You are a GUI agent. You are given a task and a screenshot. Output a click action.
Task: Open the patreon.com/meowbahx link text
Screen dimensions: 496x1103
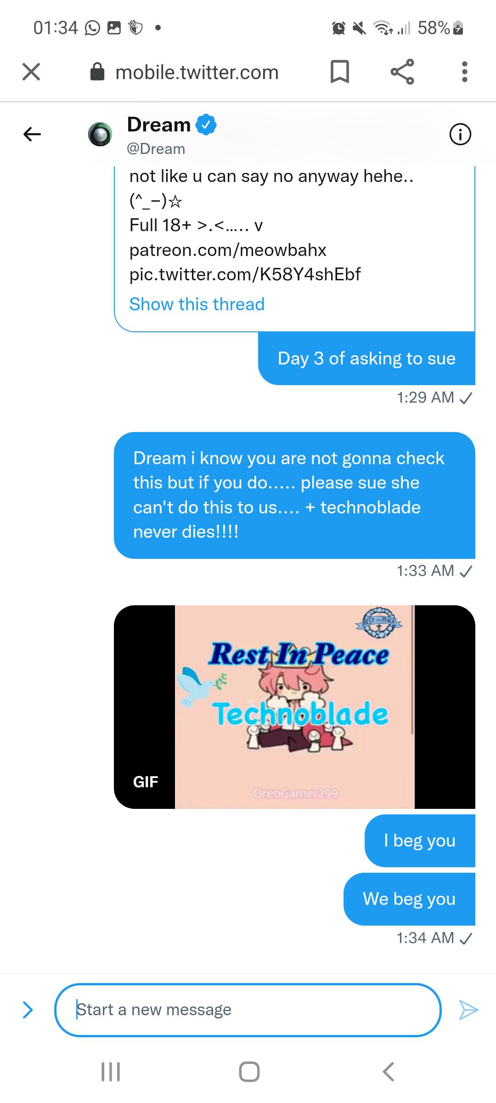228,250
